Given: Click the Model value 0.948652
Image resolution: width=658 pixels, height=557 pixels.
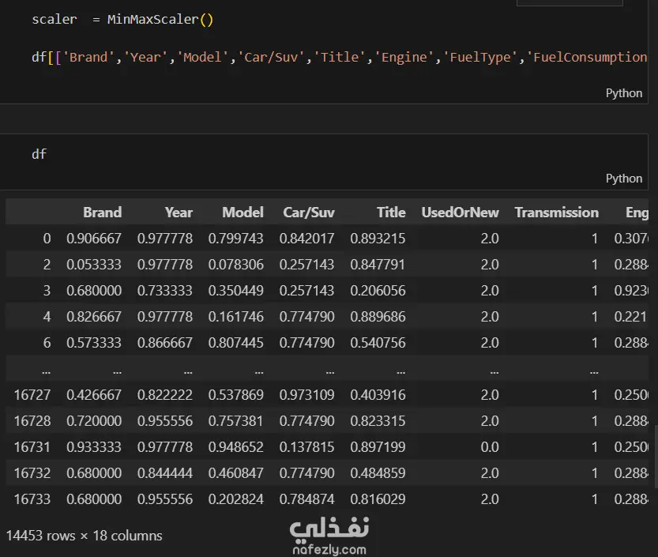Looking at the screenshot, I should [236, 447].
